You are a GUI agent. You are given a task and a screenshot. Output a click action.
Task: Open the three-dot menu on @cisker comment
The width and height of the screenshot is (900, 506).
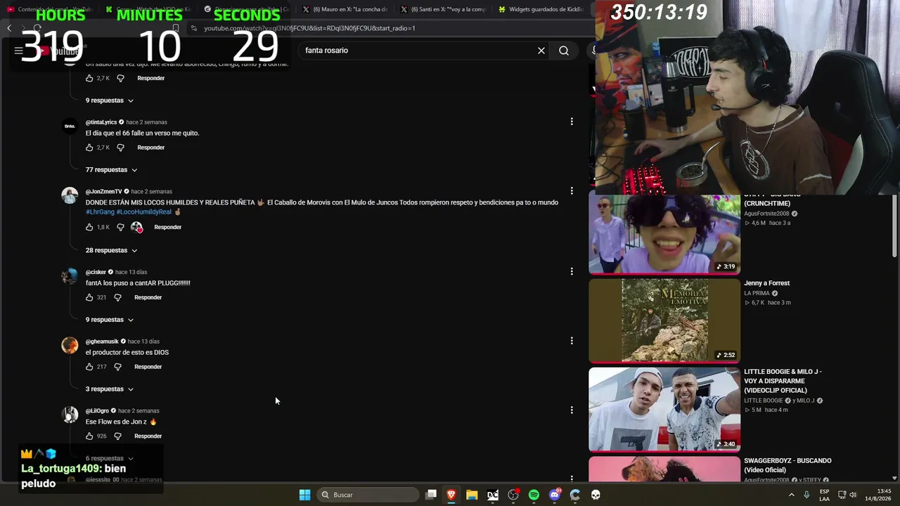tap(572, 271)
